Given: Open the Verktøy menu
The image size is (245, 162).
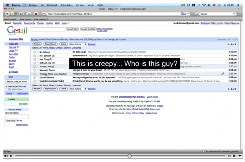Looking at the screenshot, I should (80, 5).
